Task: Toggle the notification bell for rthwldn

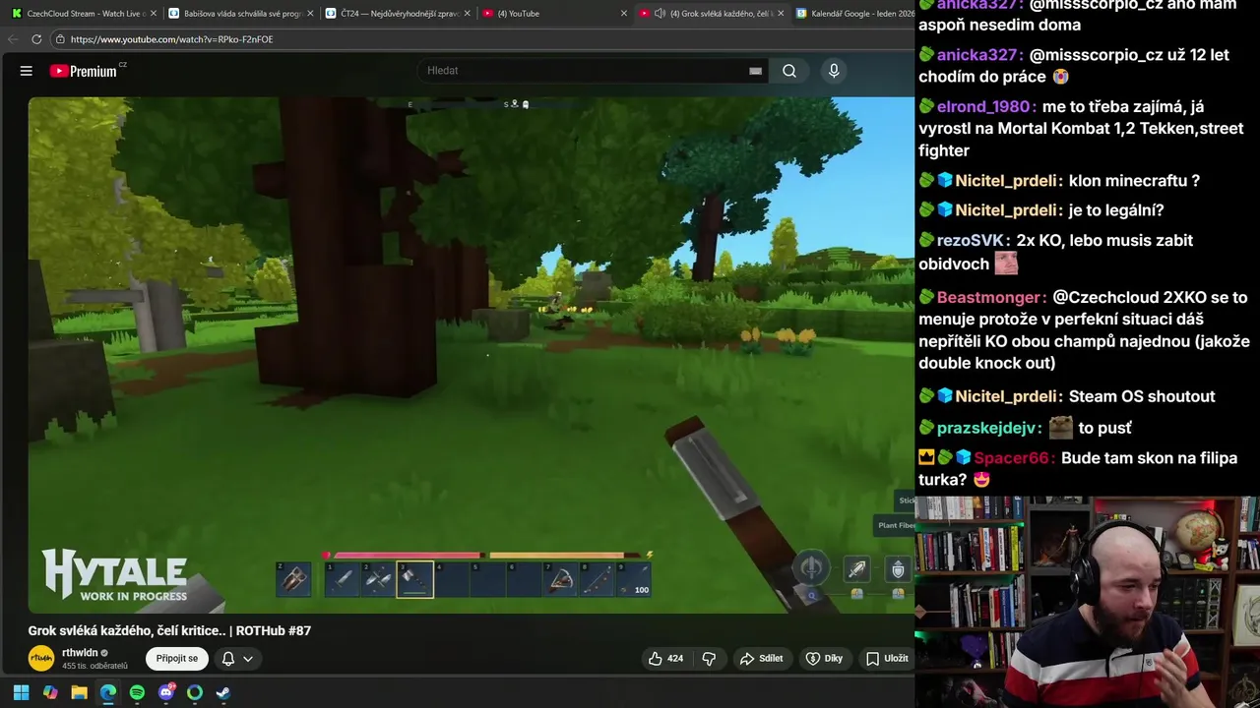Action: pyautogui.click(x=227, y=659)
